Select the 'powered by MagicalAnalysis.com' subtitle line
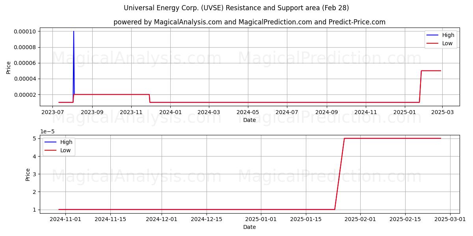473x236 pixels. coord(250,22)
